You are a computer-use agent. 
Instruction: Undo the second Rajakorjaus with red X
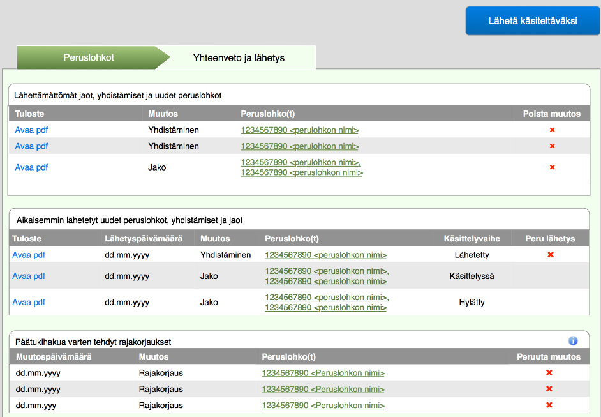[x=549, y=389]
